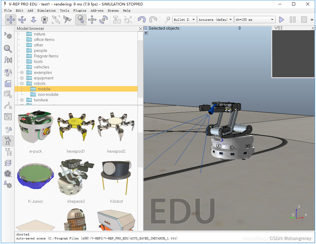Select the non-mobile folder
Image resolution: width=316 pixels, height=244 pixels.
tap(48, 94)
